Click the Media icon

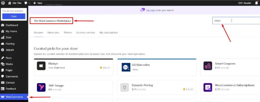pos(3,64)
